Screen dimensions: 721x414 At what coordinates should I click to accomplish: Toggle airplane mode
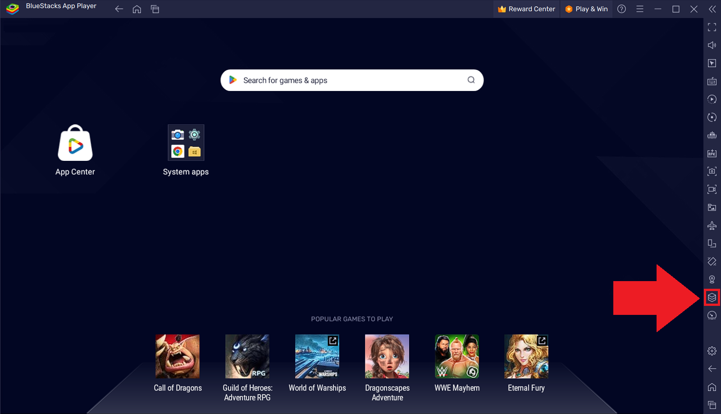(712, 225)
